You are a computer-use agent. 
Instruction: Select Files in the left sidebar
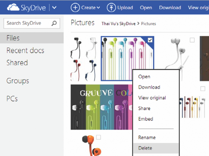tap(32, 38)
